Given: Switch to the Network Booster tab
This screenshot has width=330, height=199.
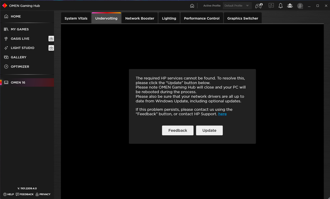Looking at the screenshot, I should pyautogui.click(x=140, y=18).
